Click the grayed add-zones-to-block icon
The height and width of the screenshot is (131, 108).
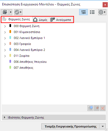point(96,108)
